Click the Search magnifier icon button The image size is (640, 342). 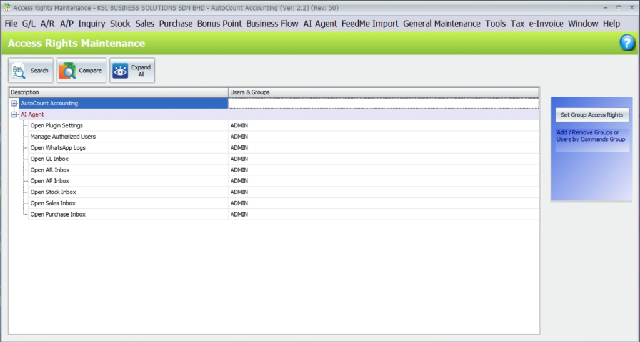coord(31,71)
